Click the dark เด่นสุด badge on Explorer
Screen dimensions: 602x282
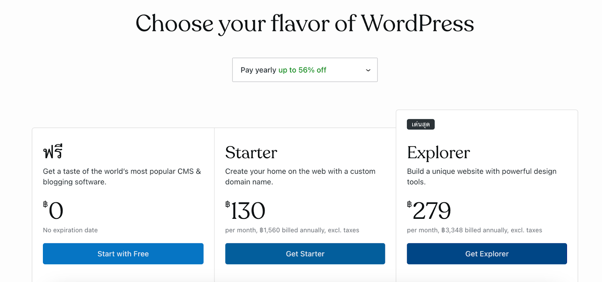point(421,124)
